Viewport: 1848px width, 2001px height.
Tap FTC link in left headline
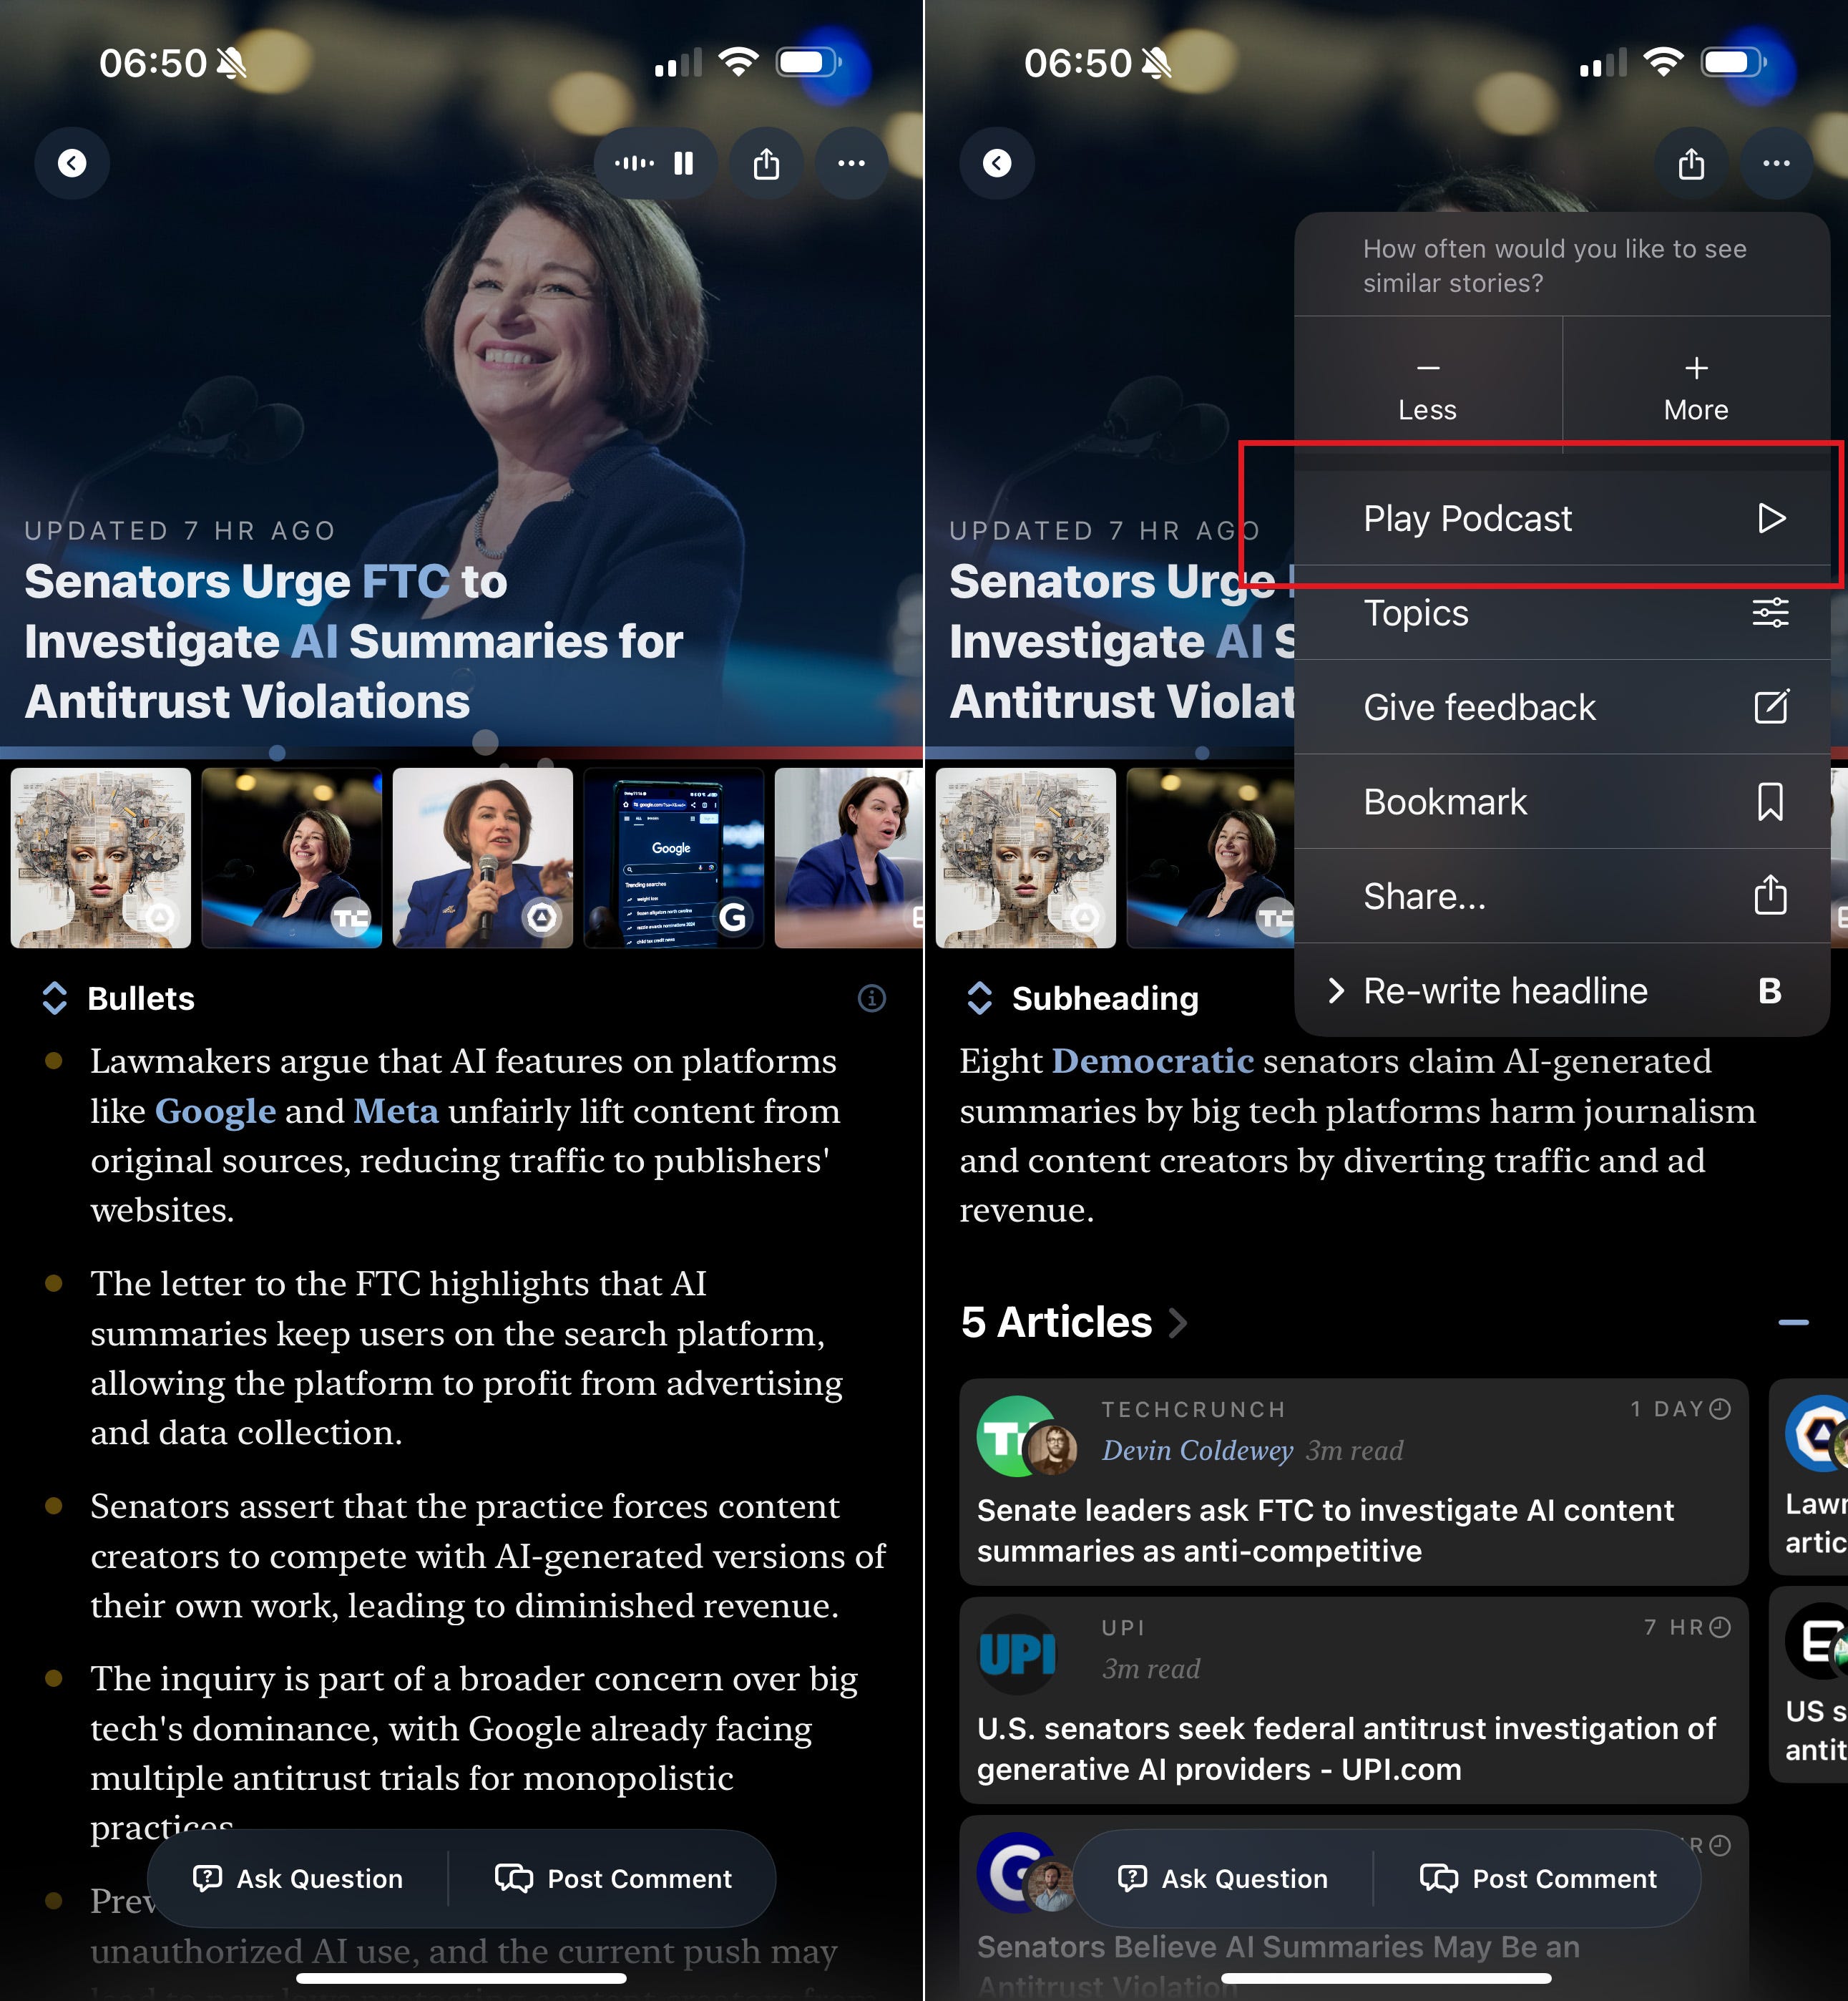(405, 581)
